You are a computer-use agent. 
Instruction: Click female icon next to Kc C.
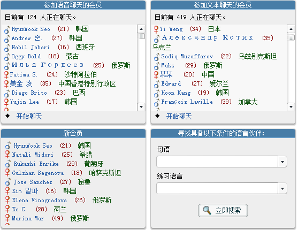(x=7, y=209)
